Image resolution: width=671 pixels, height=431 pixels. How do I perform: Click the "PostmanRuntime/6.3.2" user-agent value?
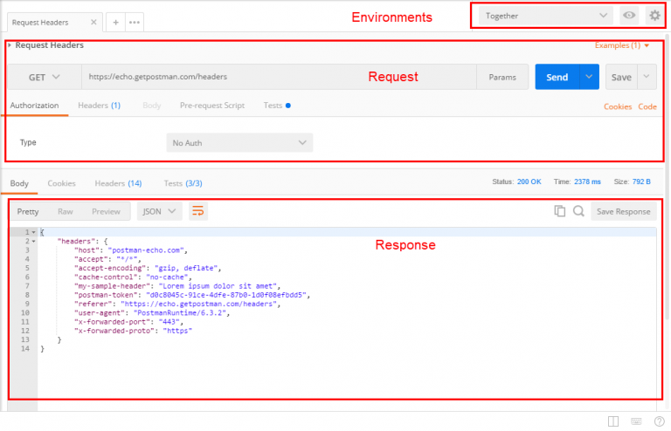coord(180,313)
